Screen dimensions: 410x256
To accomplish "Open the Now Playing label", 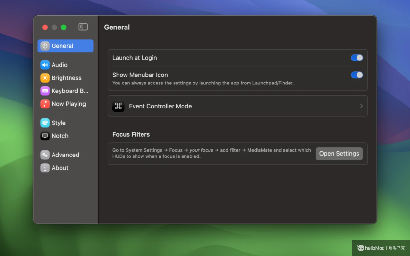I will point(69,104).
